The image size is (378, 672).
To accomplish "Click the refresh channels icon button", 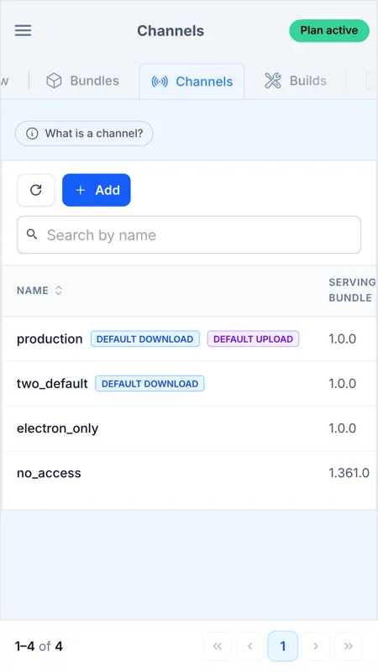I will point(35,190).
